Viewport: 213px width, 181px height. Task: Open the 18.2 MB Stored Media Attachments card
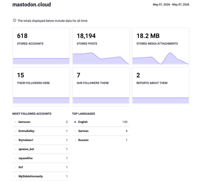pyautogui.click(x=161, y=46)
